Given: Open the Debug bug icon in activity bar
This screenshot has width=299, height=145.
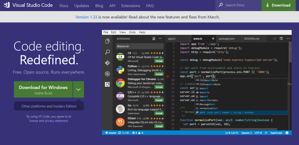Looking at the screenshot, I should coord(108,74).
